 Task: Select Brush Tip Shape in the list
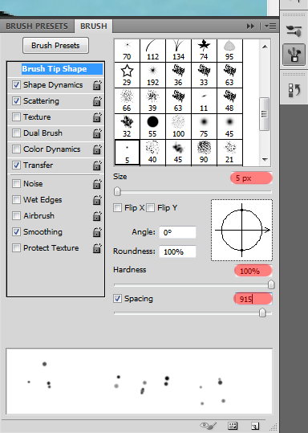[55, 69]
